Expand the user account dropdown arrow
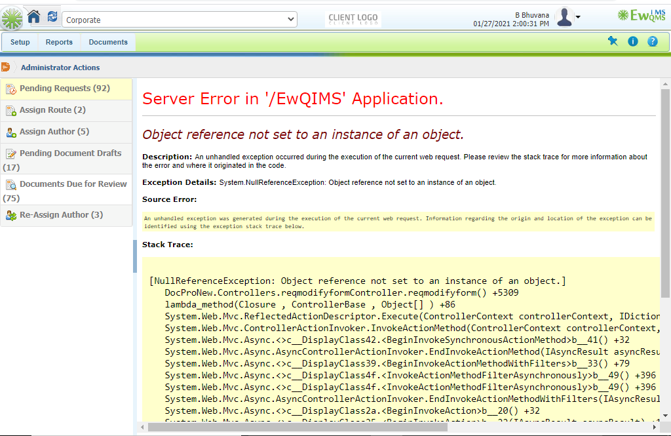The image size is (671, 436). (578, 17)
